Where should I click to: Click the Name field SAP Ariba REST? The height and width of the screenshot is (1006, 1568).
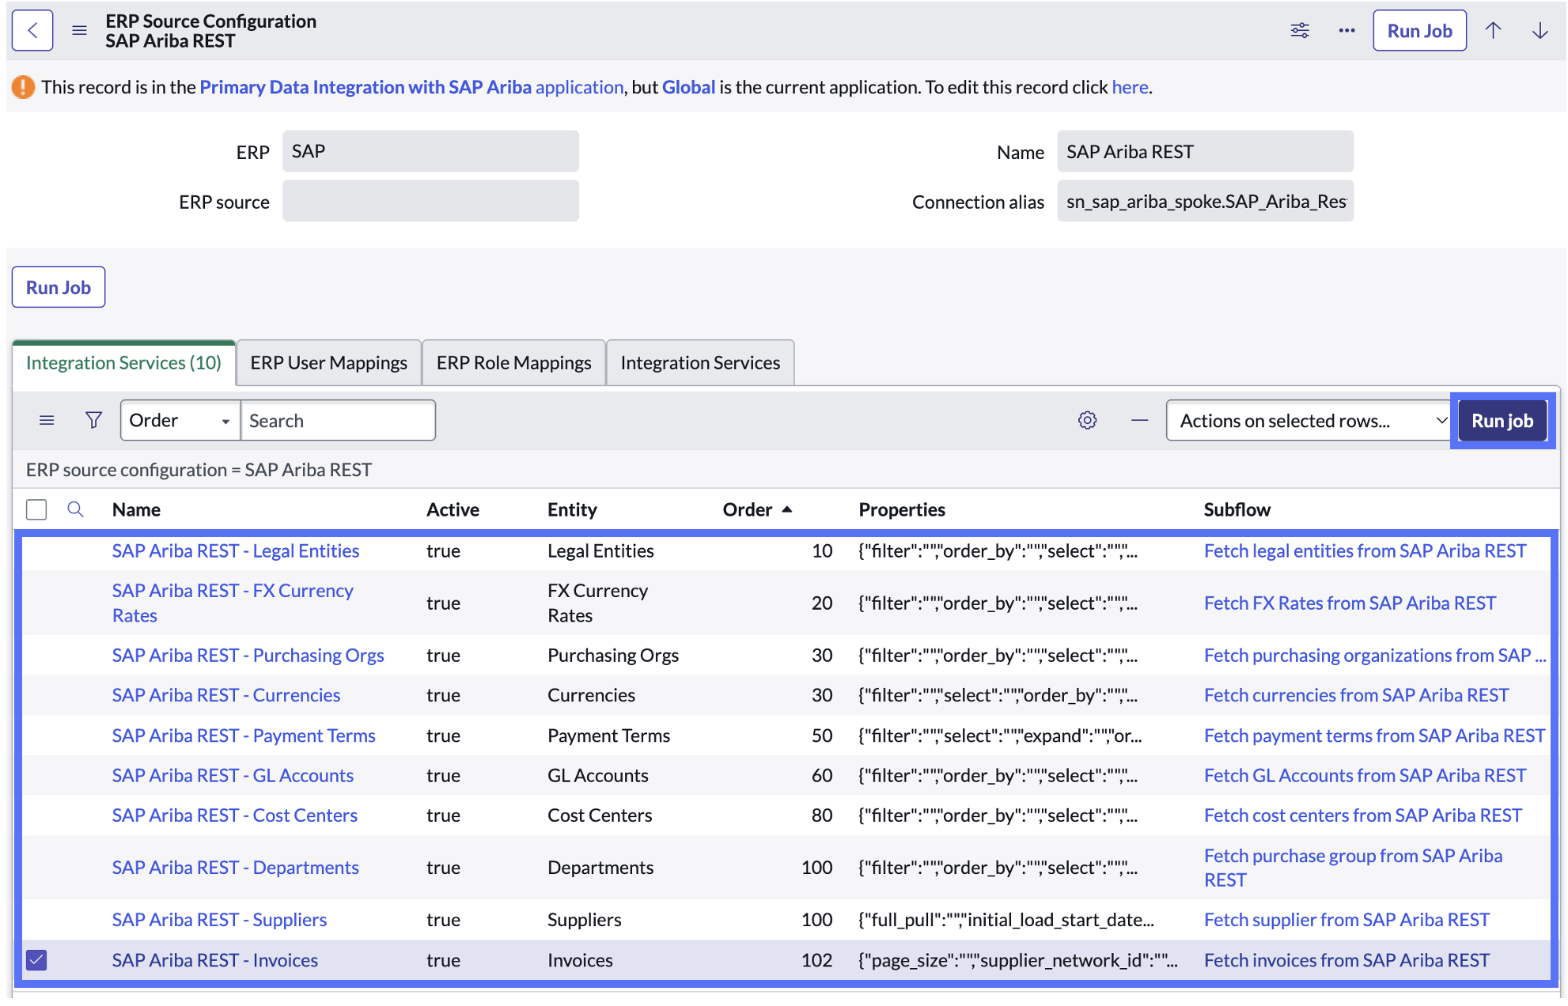[1205, 151]
